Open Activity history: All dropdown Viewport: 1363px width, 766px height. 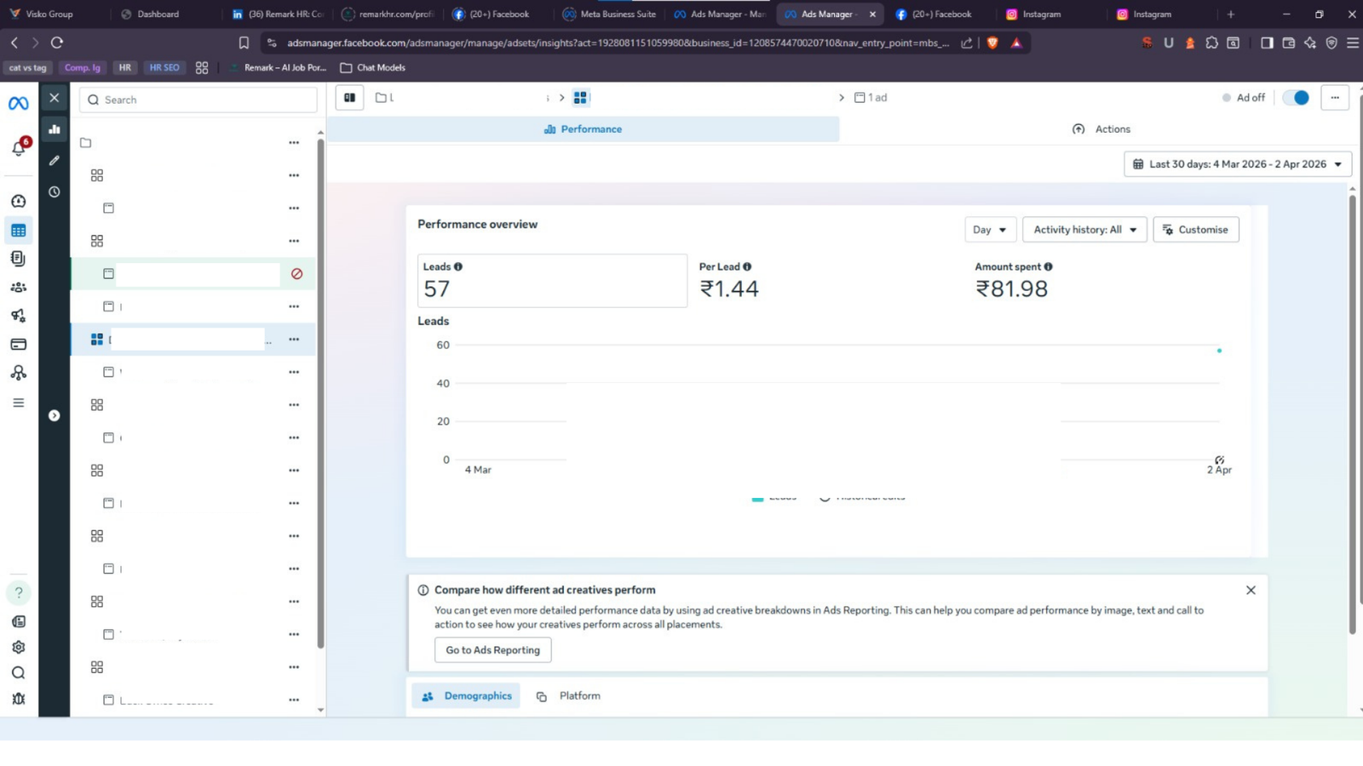(1084, 230)
